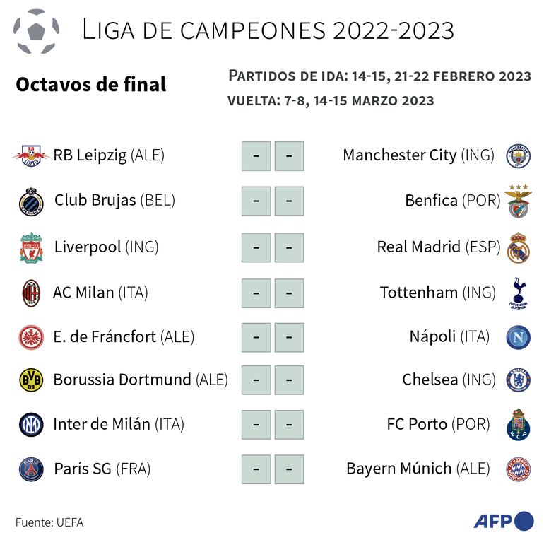Click the Octavos de final heading
Viewport: 544px width, 540px height.
pyautogui.click(x=90, y=85)
